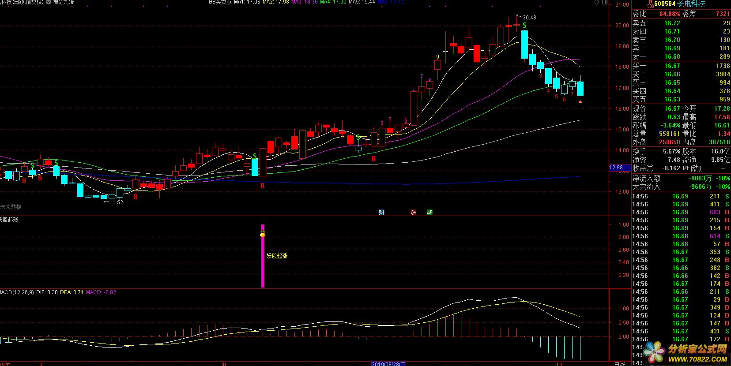Image resolution: width=731 pixels, height=366 pixels.
Task: Click the 买一 16.67 order row
Action: [x=681, y=66]
